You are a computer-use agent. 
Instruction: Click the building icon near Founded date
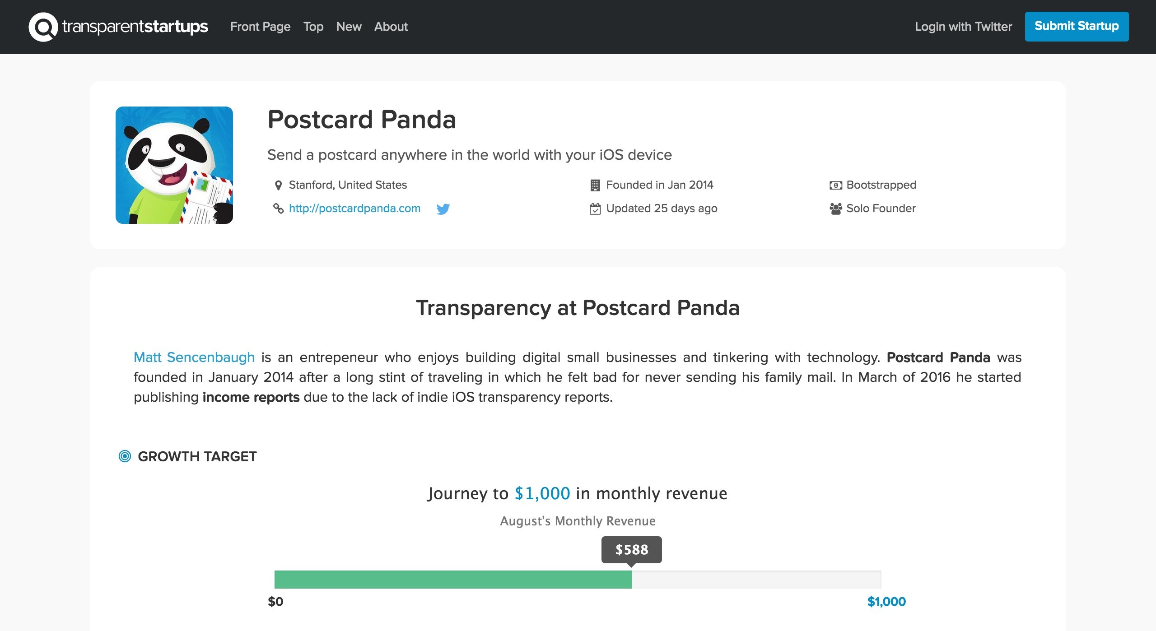pos(595,185)
